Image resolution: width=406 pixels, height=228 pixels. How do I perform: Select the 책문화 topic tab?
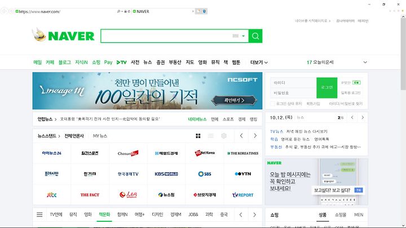pyautogui.click(x=104, y=214)
